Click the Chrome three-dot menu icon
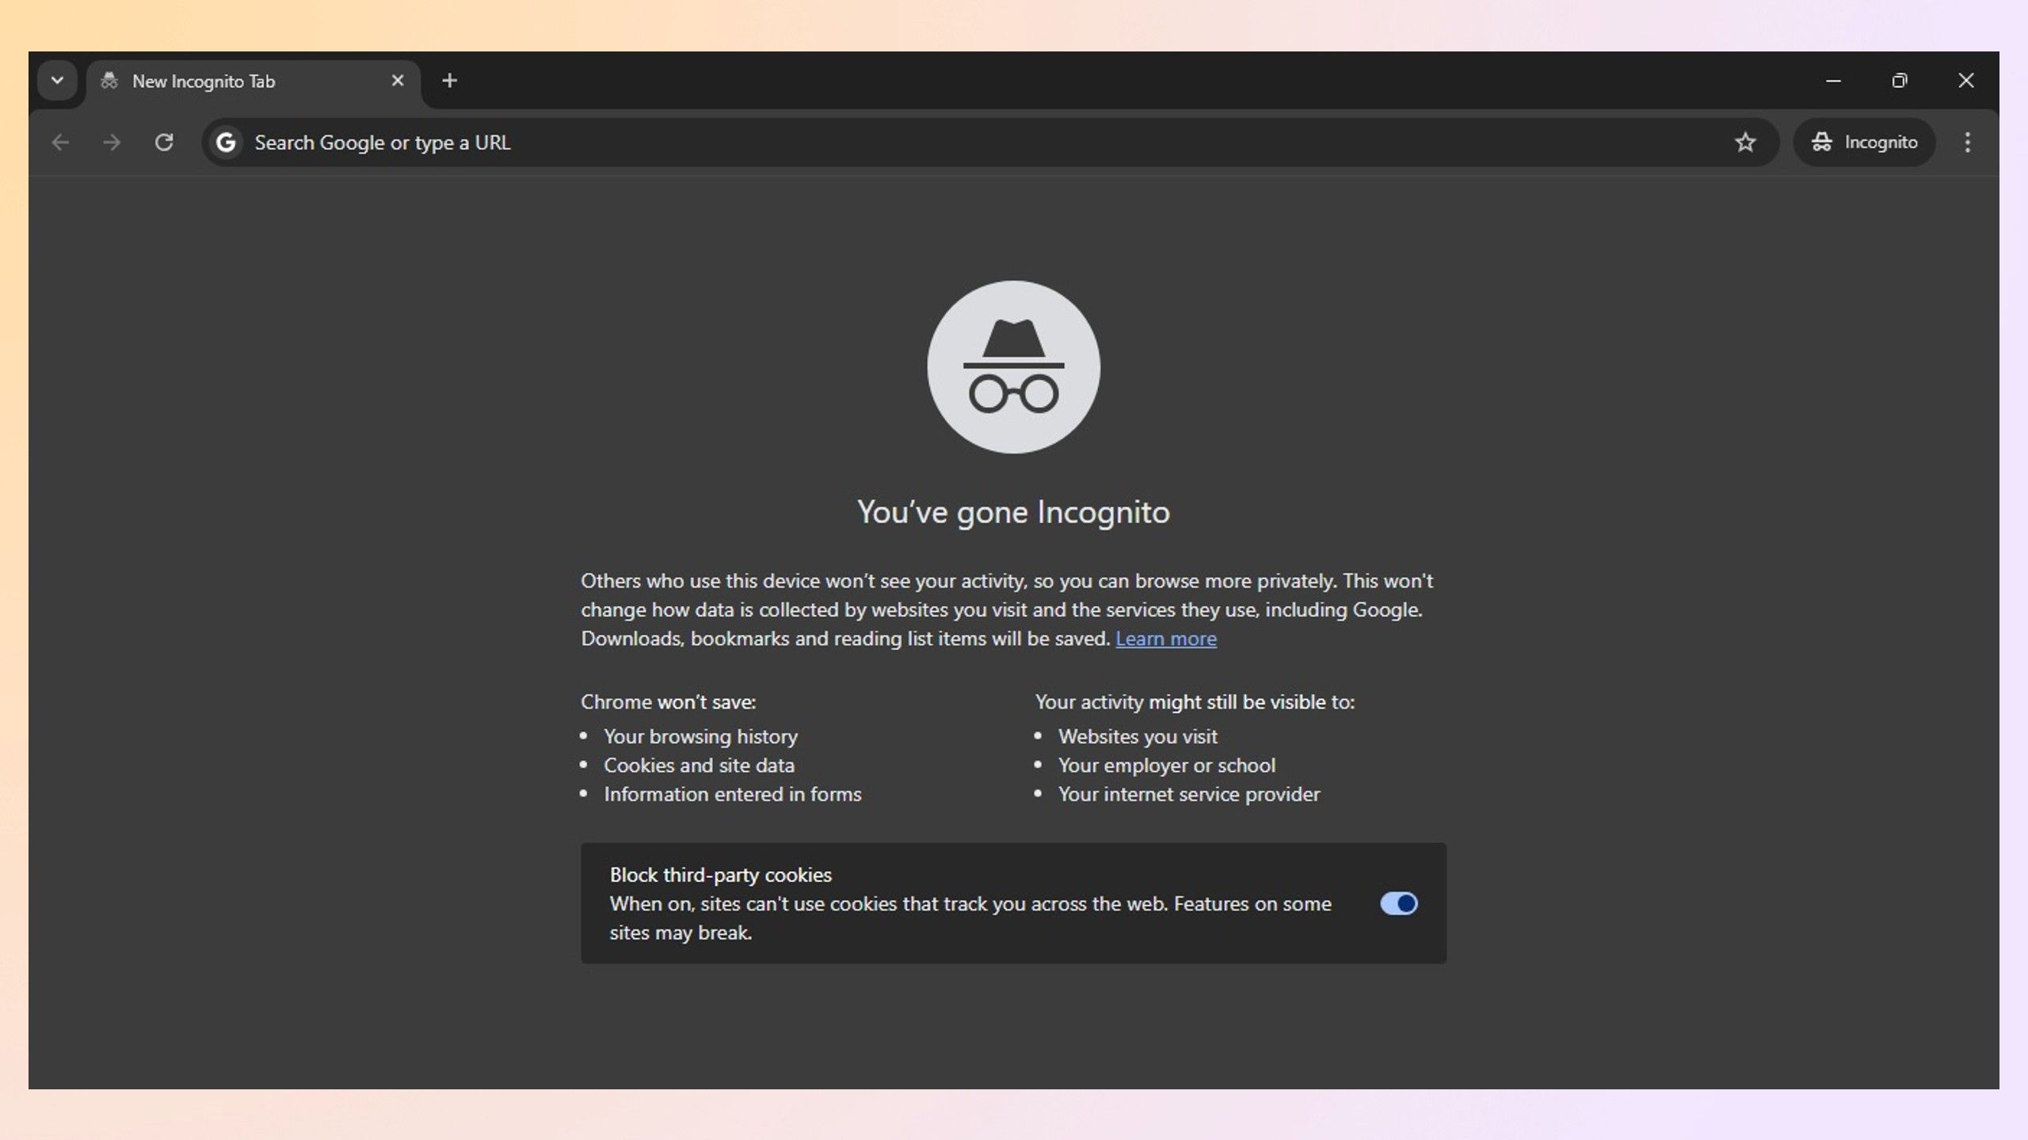Screen dimensions: 2028x1140 tap(1967, 142)
